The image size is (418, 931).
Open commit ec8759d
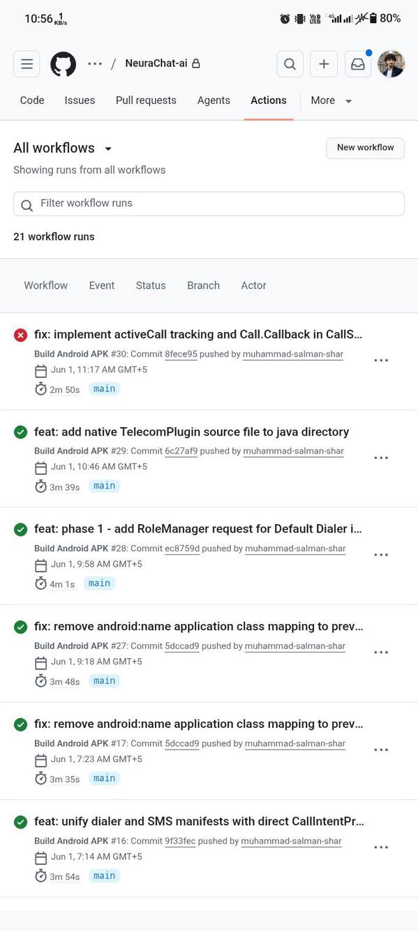pos(182,549)
